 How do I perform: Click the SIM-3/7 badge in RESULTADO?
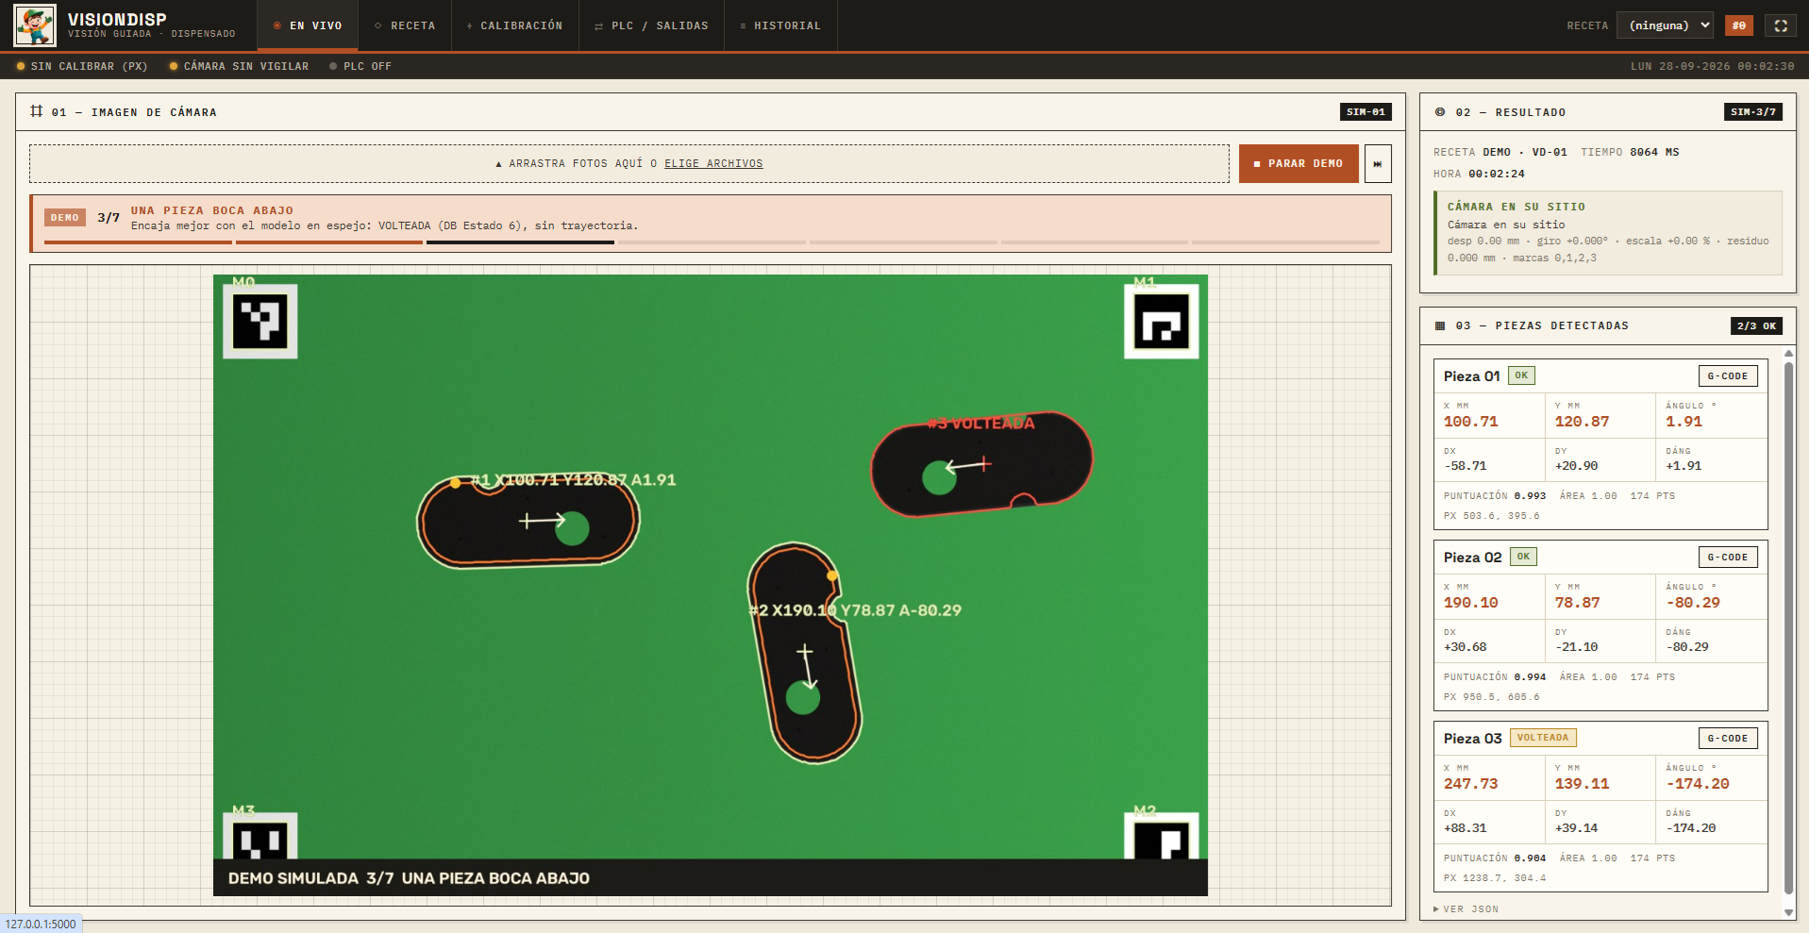coord(1753,111)
